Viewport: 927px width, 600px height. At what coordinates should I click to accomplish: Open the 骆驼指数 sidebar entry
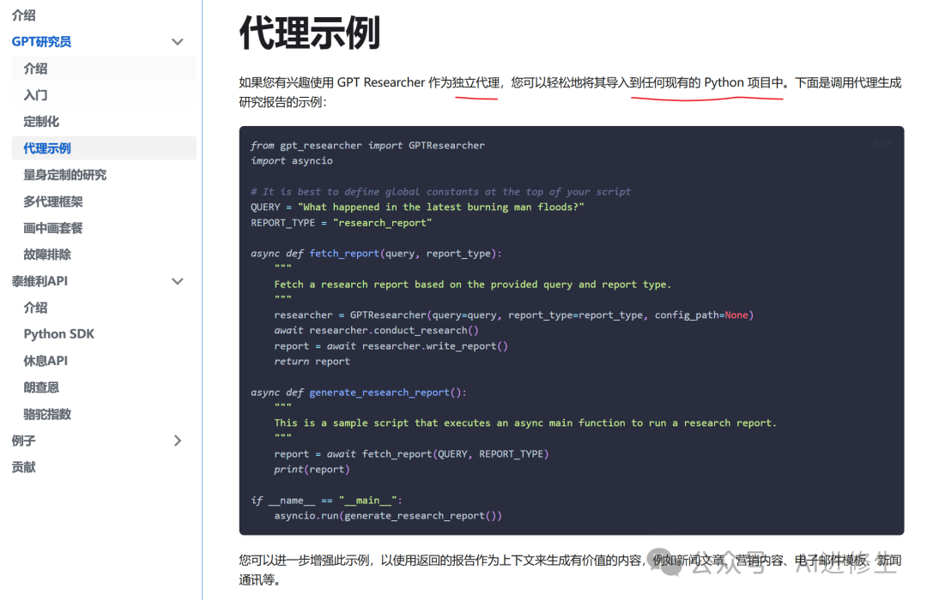pos(47,414)
